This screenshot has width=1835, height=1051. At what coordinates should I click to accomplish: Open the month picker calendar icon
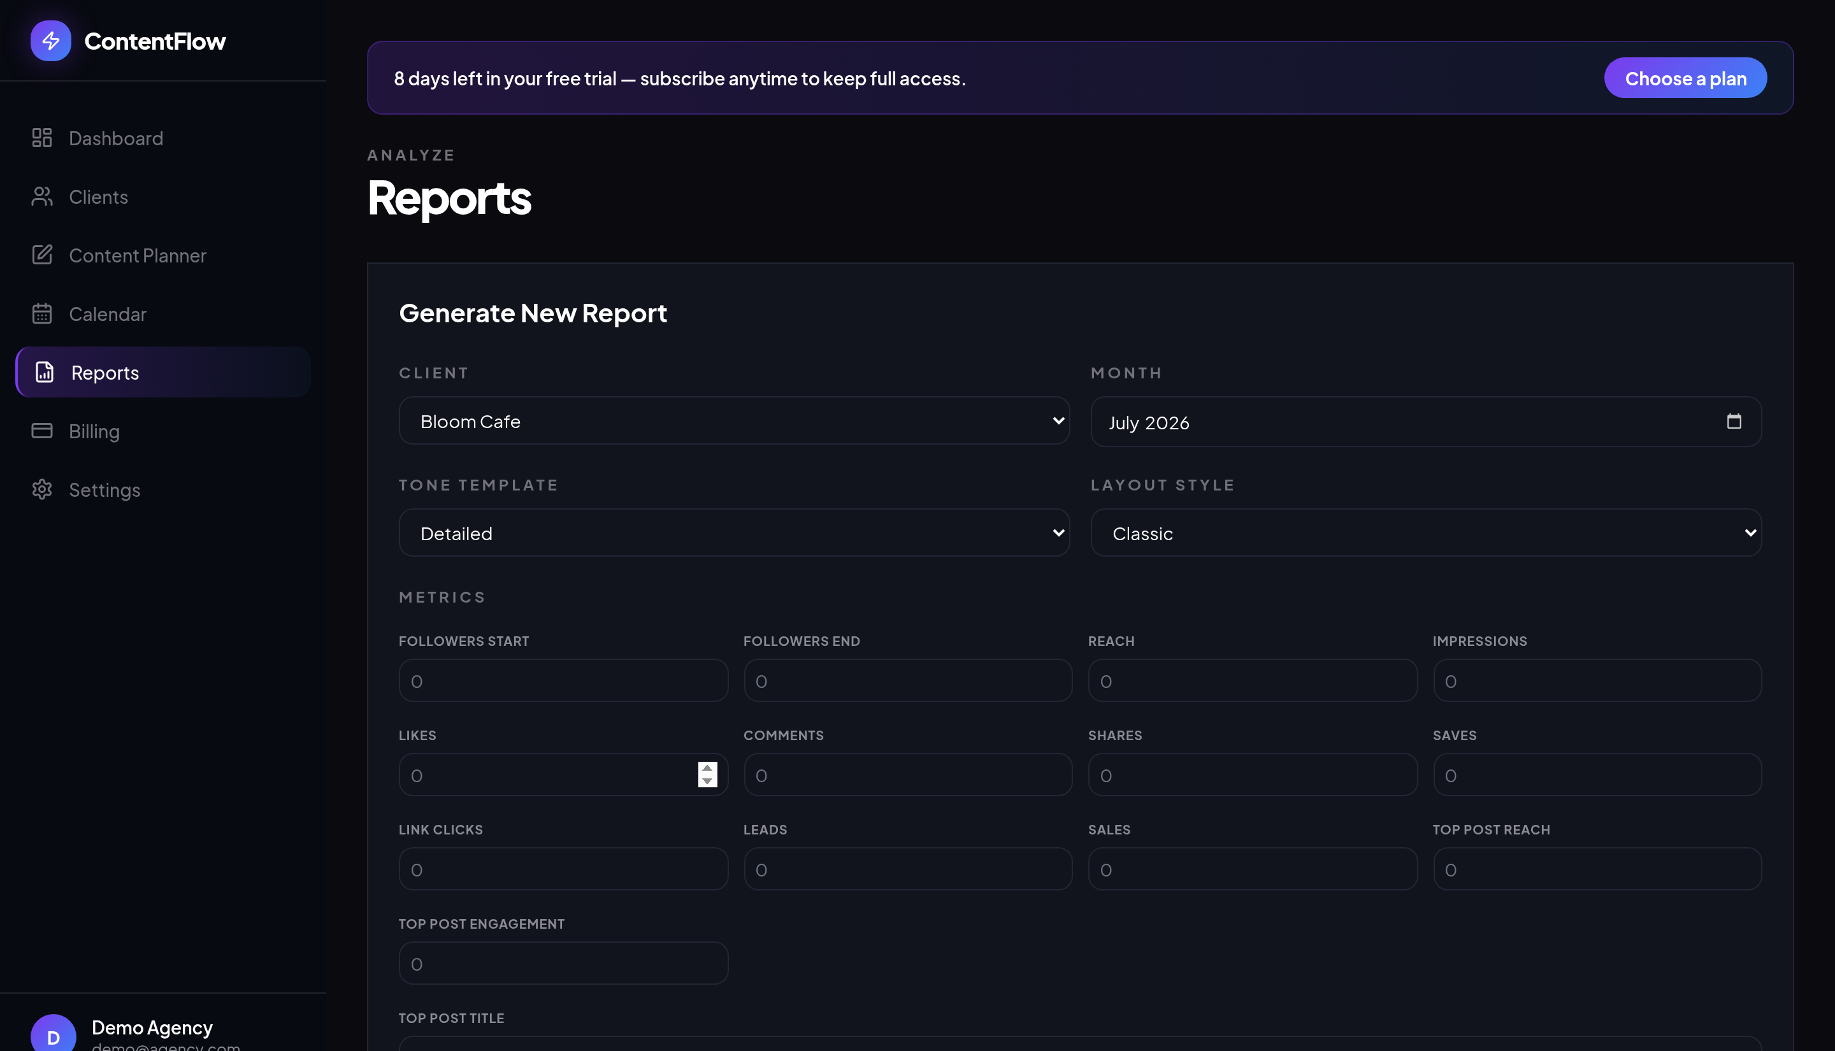point(1734,421)
